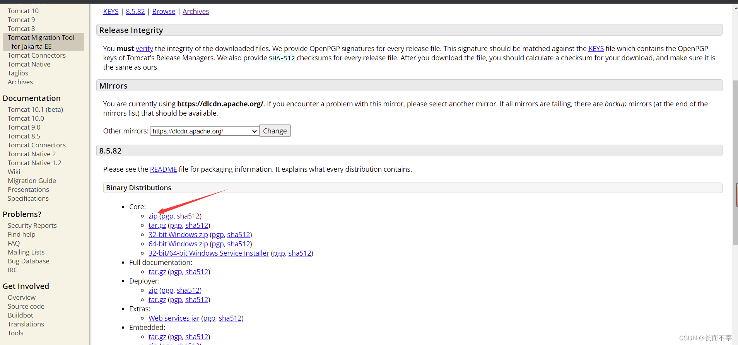
Task: Download the Deployer zip
Action: 153,290
